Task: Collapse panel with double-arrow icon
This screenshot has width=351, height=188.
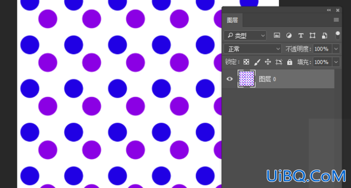Action: (x=329, y=10)
